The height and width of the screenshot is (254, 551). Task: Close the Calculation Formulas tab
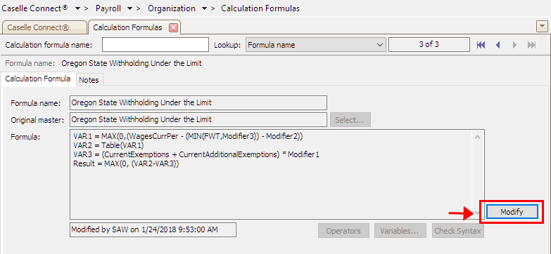click(173, 27)
